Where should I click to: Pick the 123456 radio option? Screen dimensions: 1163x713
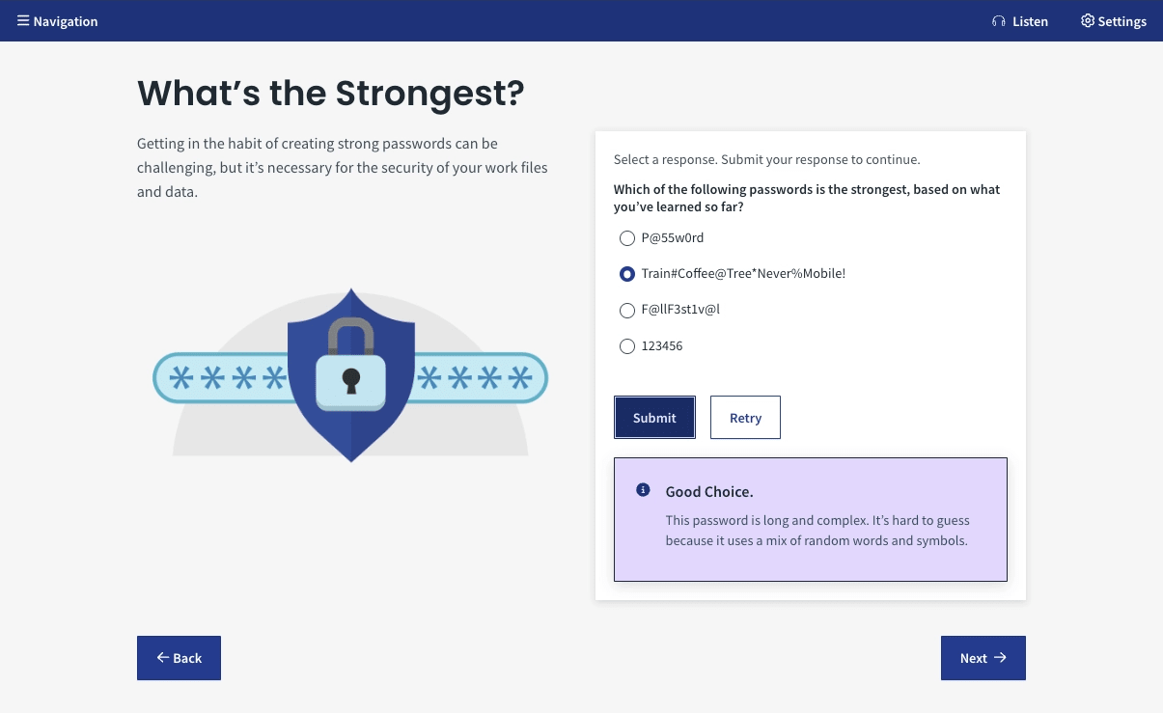(627, 345)
